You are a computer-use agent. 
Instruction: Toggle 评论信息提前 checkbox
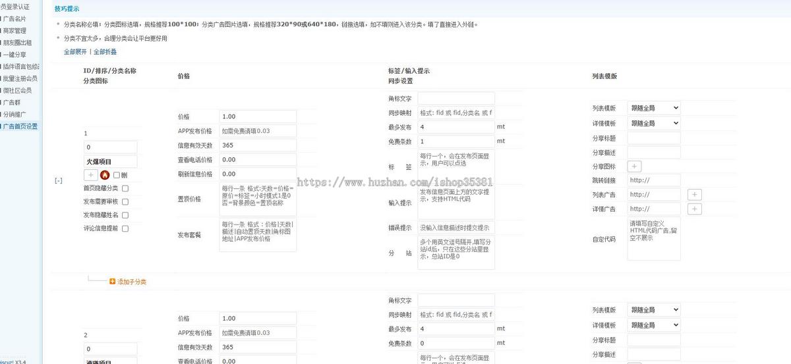[x=125, y=228]
